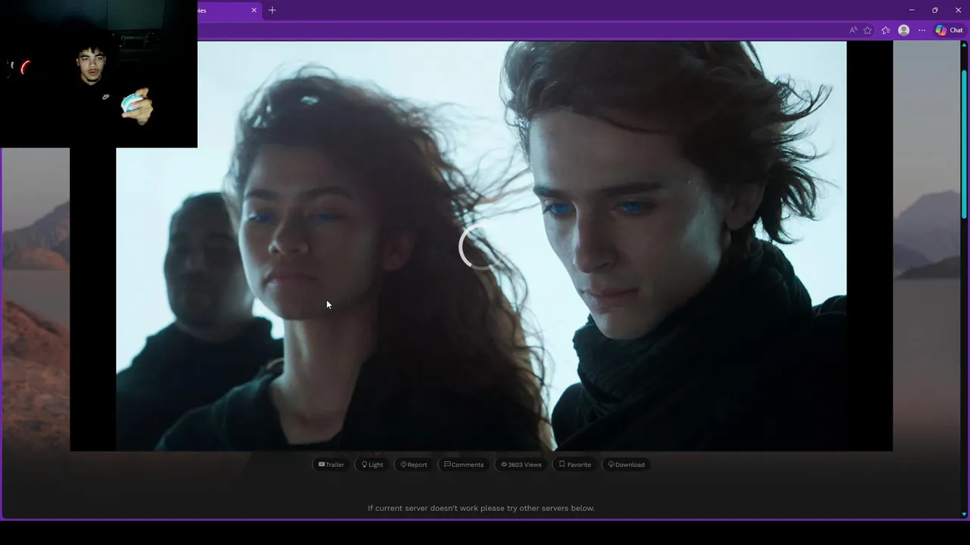Viewport: 970px width, 545px height.
Task: Open the Settings and more menu
Action: coord(921,30)
